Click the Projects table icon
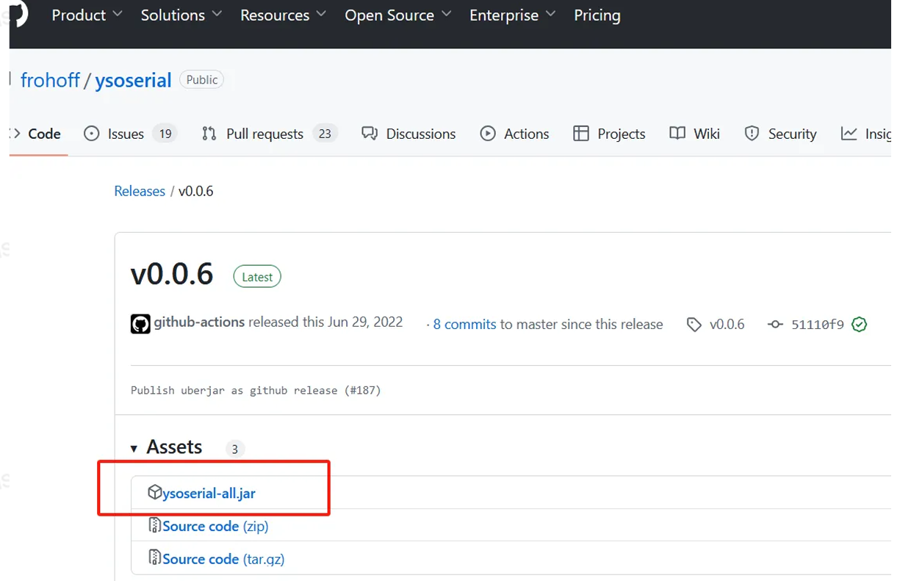900x581 pixels. [x=581, y=134]
